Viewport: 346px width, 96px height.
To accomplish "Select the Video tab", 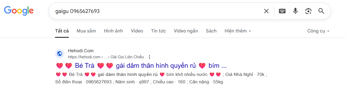I will point(137,31).
